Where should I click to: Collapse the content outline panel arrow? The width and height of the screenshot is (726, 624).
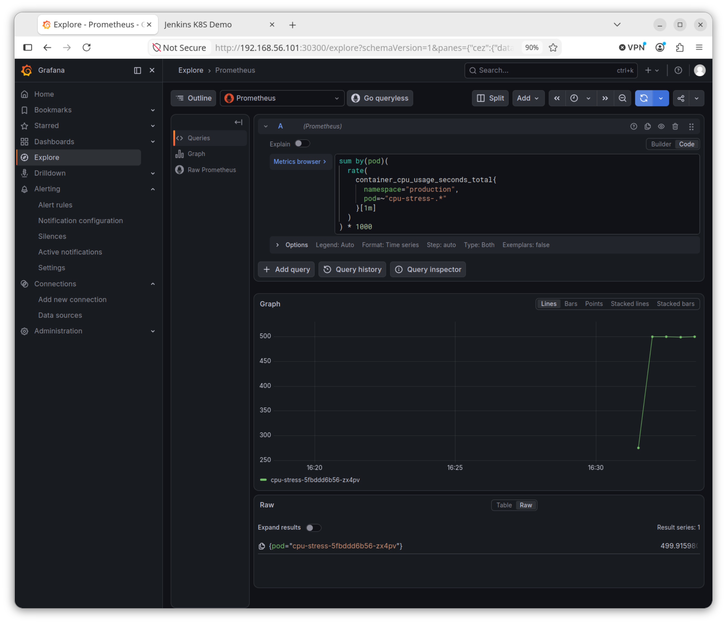[x=238, y=122]
